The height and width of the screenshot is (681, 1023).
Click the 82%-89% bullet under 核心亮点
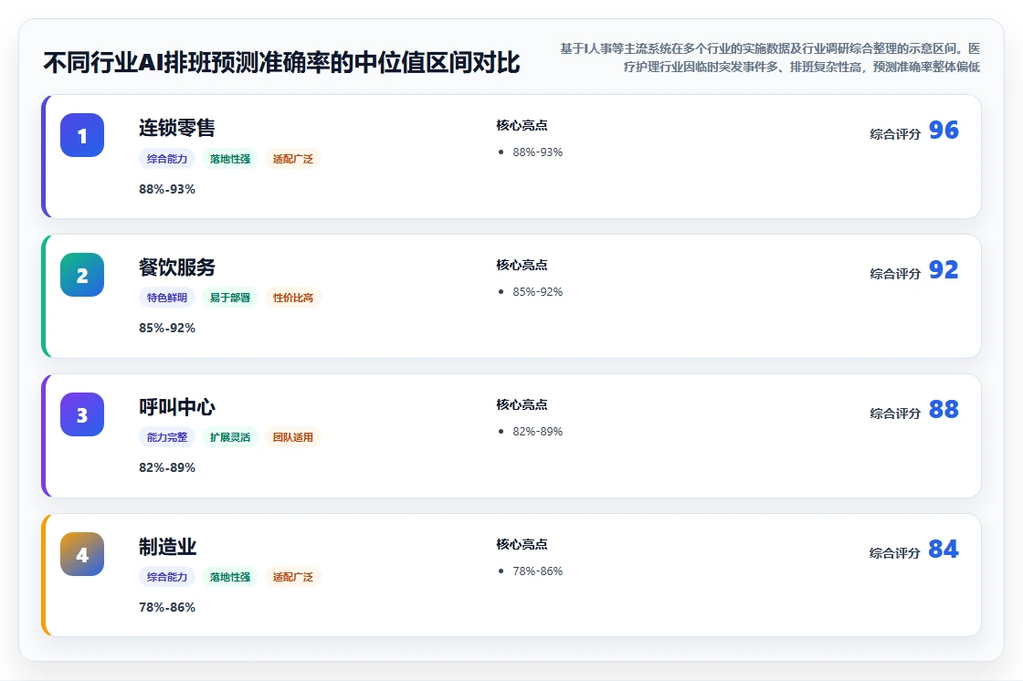(538, 431)
